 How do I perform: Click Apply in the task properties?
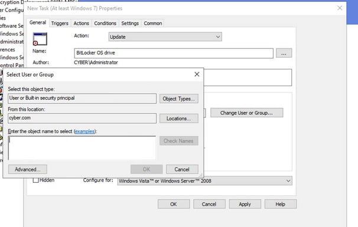pos(245,204)
